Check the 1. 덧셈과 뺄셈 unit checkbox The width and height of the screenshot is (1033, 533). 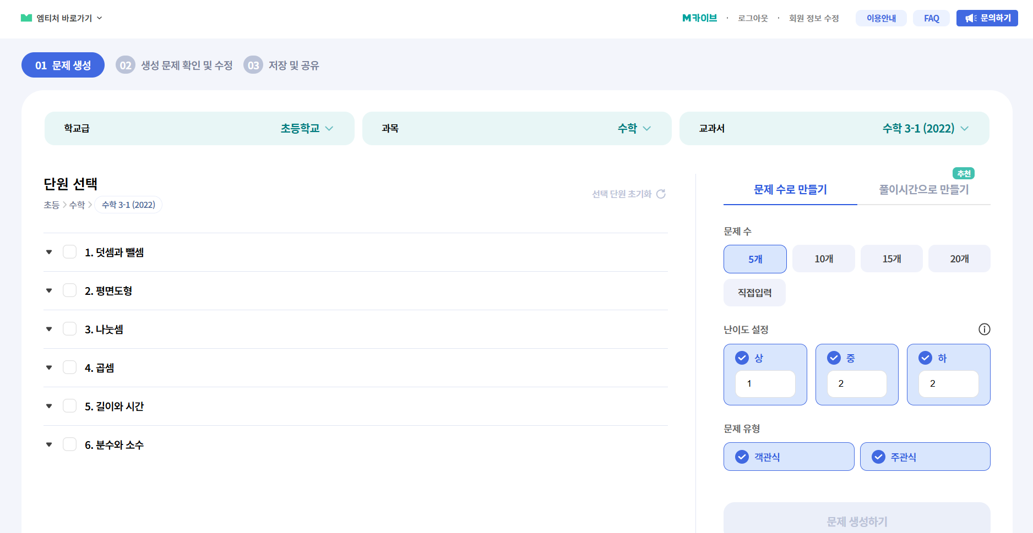[70, 252]
